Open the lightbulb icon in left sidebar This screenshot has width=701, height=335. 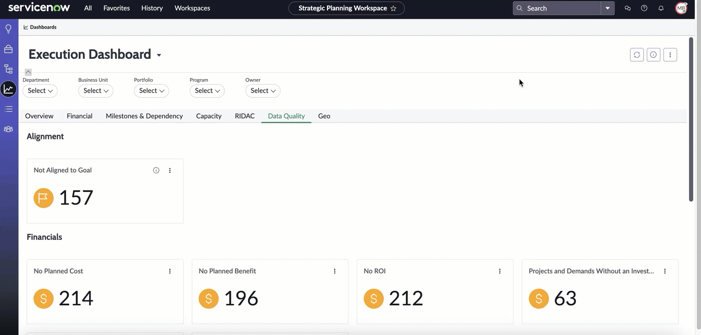pos(8,29)
